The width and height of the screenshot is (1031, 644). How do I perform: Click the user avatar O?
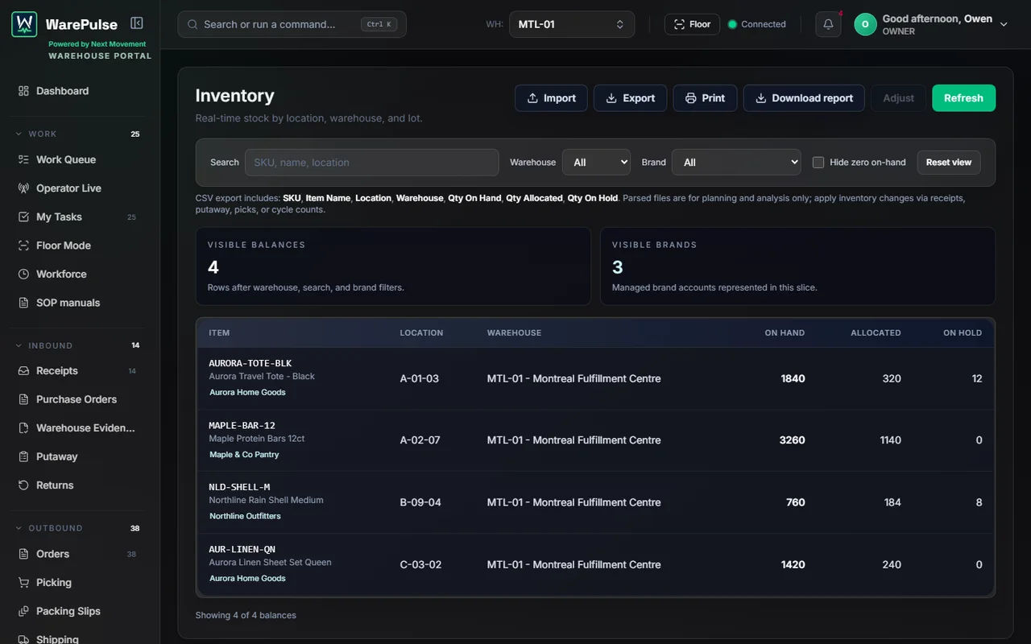click(865, 24)
